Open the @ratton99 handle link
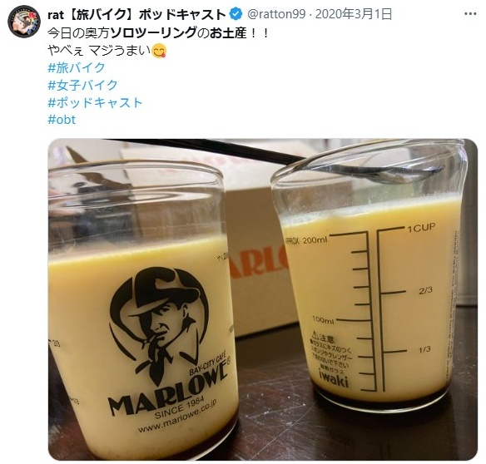Viewport: 486px width, 464px height. coord(275,14)
